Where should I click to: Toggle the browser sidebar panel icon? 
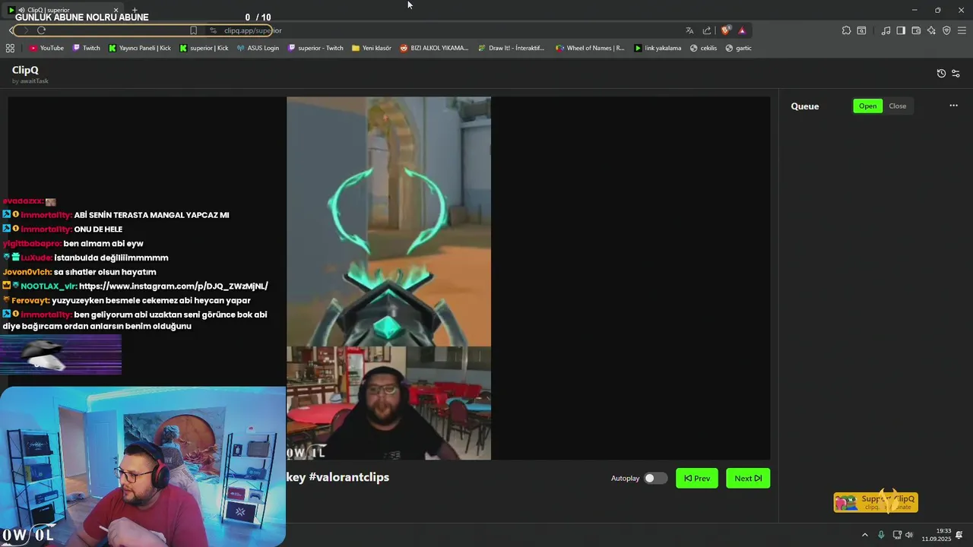901,30
